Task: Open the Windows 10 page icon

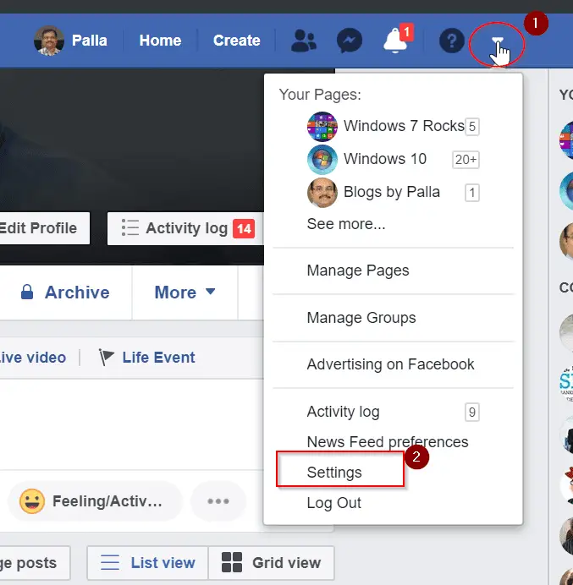Action: click(322, 159)
